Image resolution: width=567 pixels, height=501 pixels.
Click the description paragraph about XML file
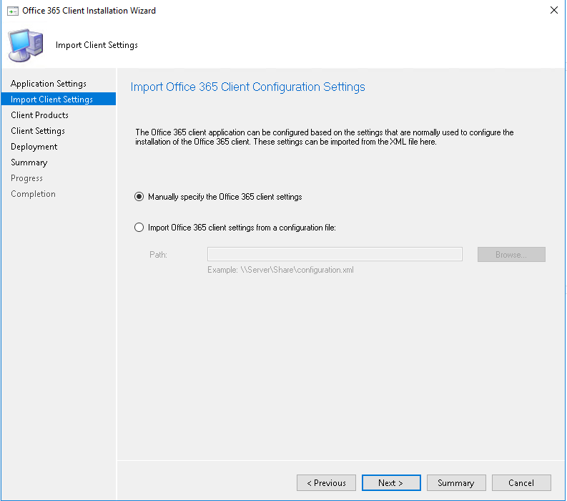click(325, 137)
